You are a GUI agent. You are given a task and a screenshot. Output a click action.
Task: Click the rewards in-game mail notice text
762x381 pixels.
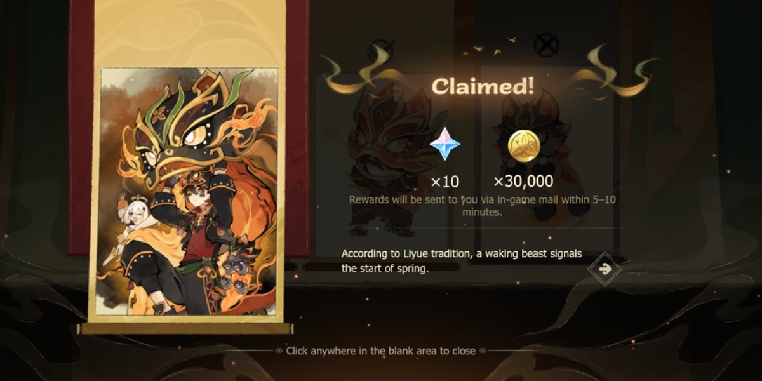(483, 206)
